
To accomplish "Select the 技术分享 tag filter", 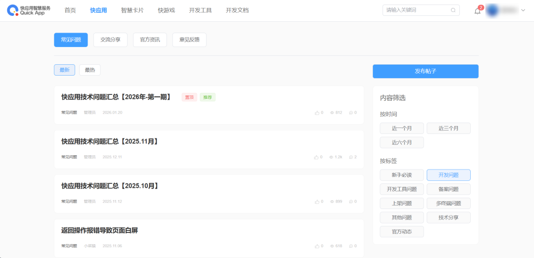I will [x=448, y=217].
